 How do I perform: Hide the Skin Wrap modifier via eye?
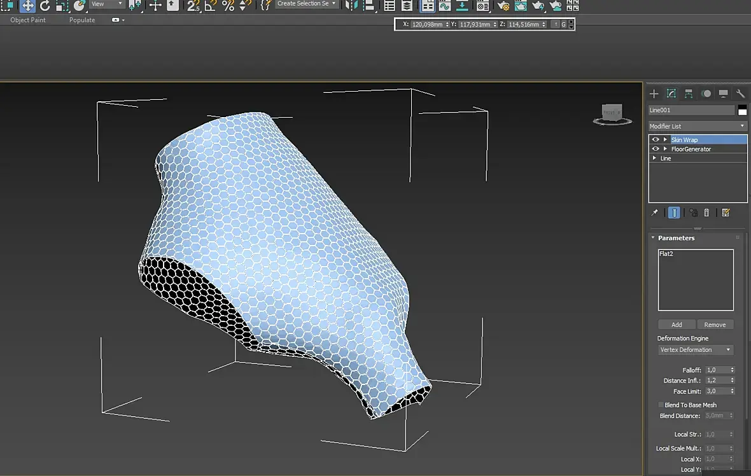(656, 139)
